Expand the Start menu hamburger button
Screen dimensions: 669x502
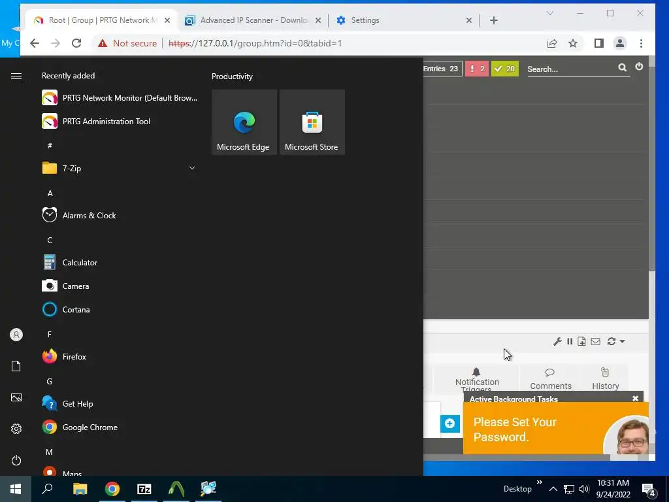click(16, 76)
